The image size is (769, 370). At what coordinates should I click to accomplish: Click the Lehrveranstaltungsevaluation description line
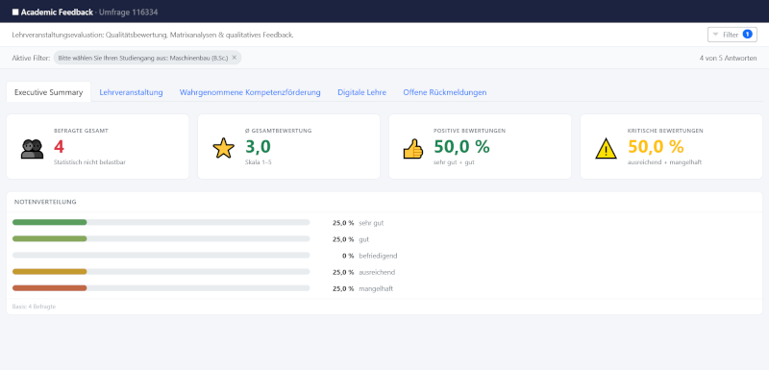click(x=153, y=35)
